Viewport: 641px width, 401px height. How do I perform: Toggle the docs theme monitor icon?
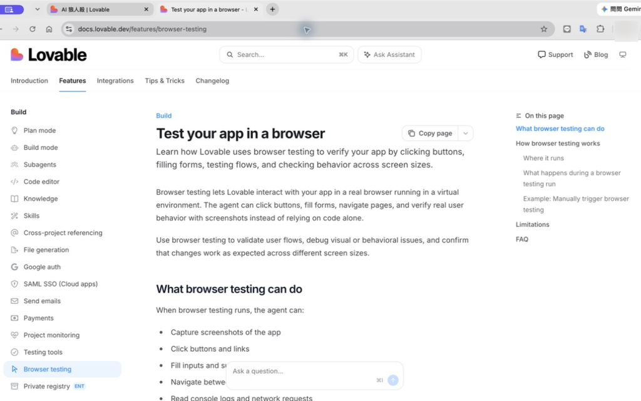tap(623, 55)
